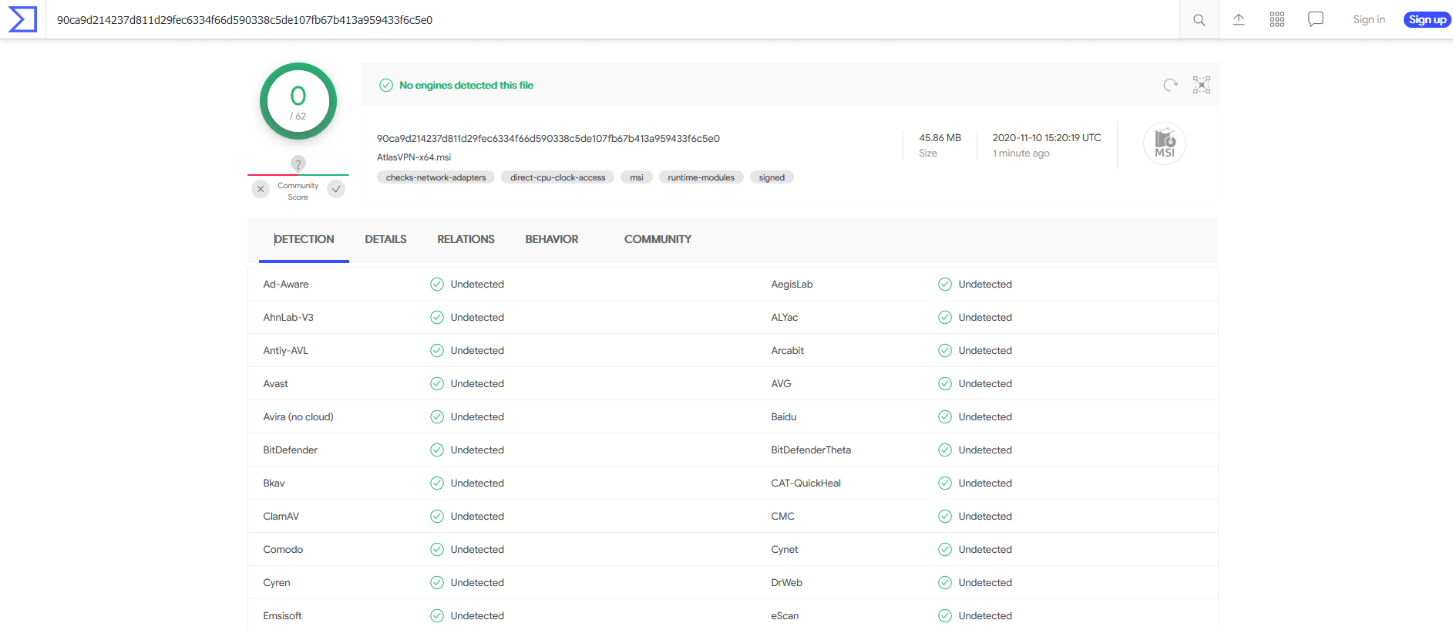Screen dimensions: 1453x630
Task: Vote malicious with the X icon
Action: pyautogui.click(x=261, y=189)
